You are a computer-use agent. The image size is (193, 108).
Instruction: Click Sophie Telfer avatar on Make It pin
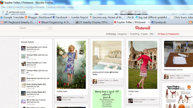point(166,77)
